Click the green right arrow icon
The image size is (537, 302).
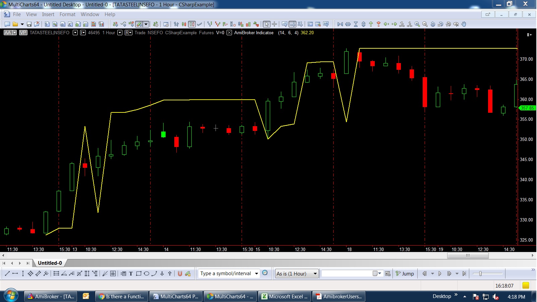tap(394, 24)
